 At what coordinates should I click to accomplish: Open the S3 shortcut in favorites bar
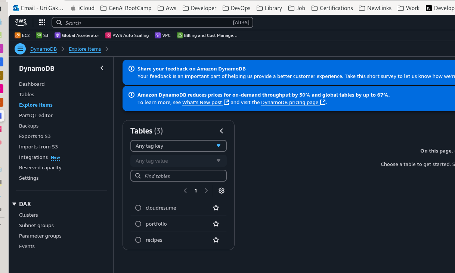point(42,35)
